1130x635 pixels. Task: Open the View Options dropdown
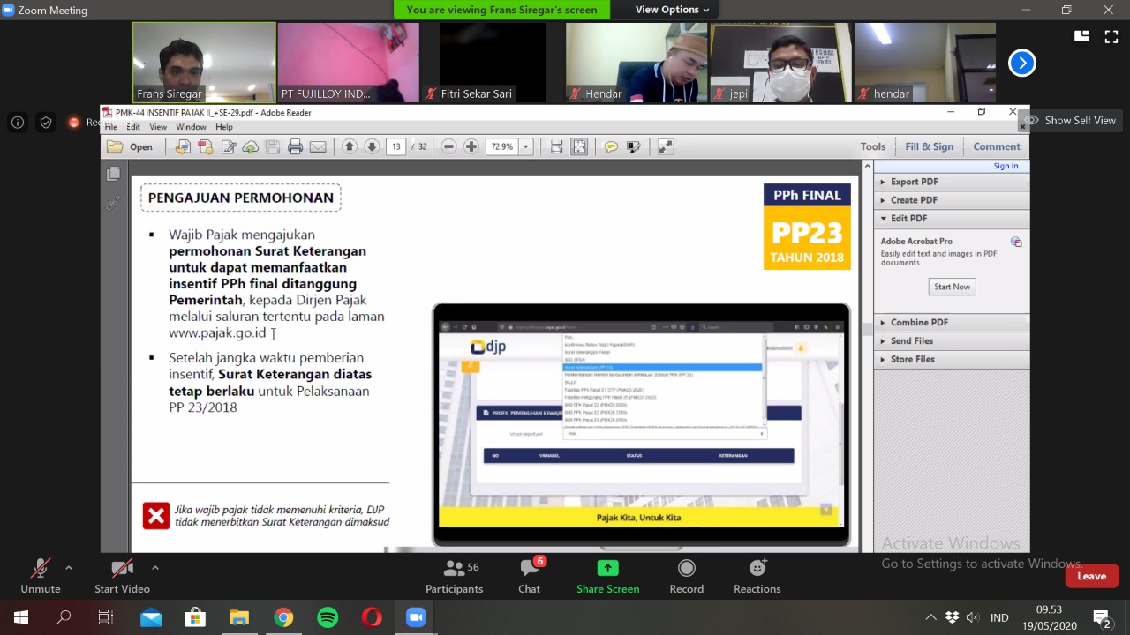[672, 10]
